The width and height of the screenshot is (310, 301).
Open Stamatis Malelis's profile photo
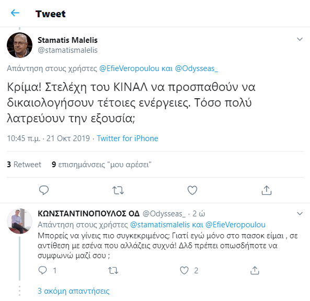coord(19,45)
